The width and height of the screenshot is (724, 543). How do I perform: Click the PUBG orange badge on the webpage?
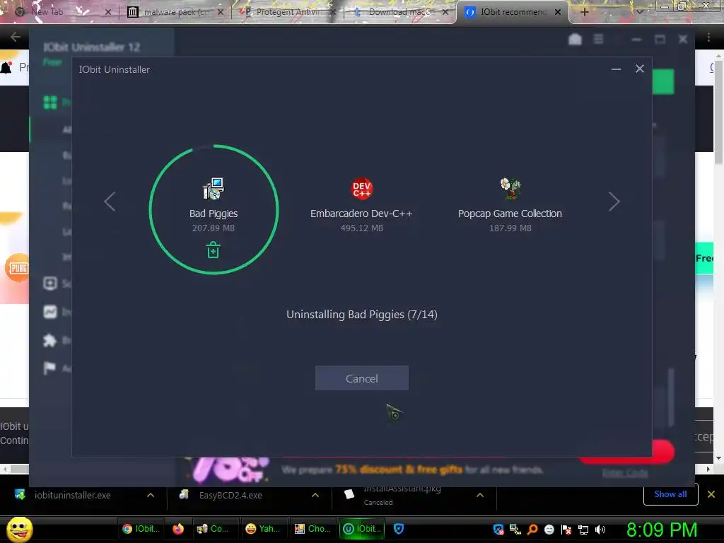[17, 268]
